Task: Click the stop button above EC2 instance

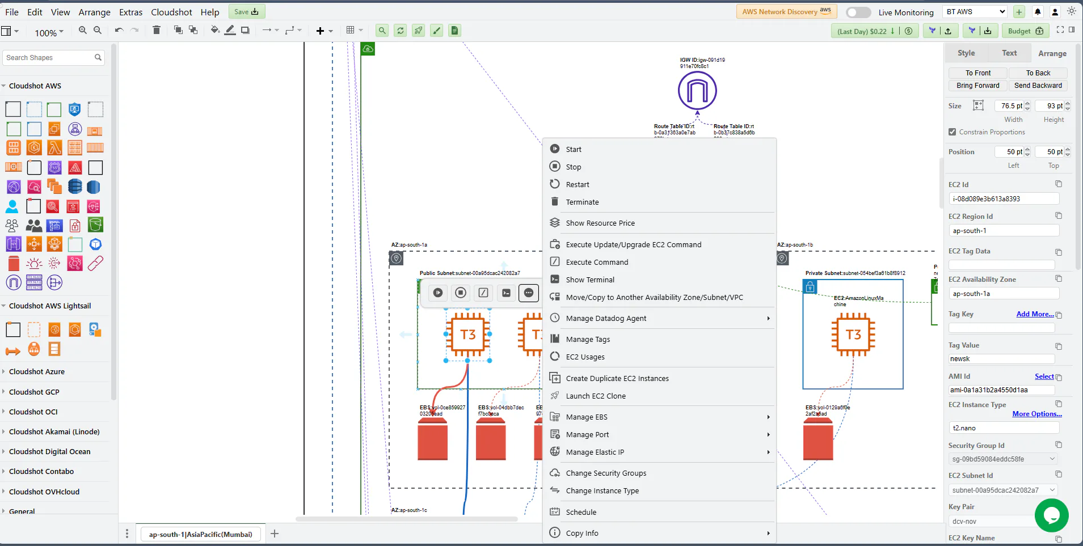Action: 461,293
